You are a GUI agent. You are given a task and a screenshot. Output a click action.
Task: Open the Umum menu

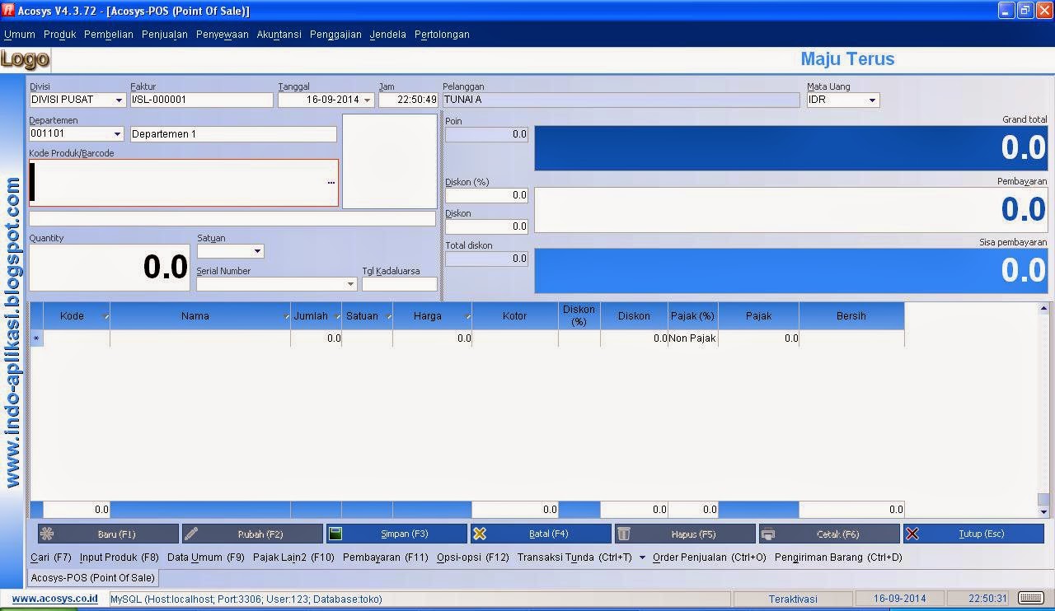coord(20,35)
